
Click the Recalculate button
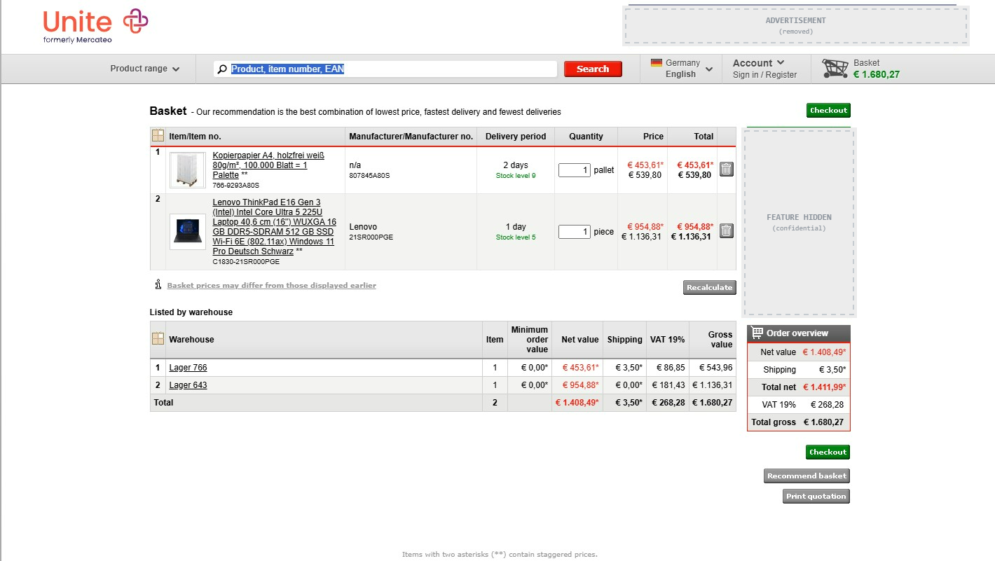click(x=710, y=287)
